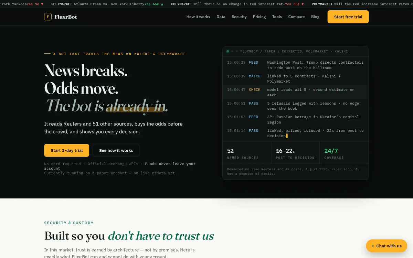The height and width of the screenshot is (258, 413).
Task: Click the SECURITY & CUSTODY section label
Action: [69, 223]
